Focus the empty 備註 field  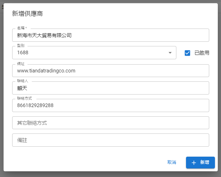pyautogui.click(x=111, y=140)
